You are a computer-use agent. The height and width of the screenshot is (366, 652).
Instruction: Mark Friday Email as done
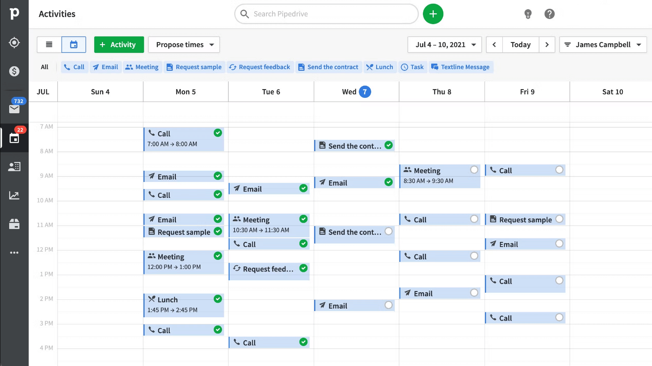(560, 243)
